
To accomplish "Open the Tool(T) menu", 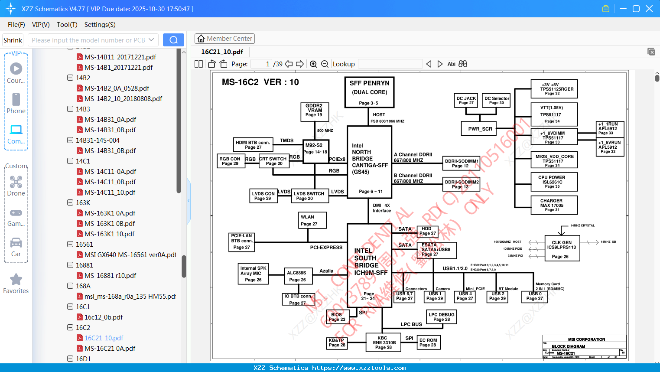I will pyautogui.click(x=67, y=25).
